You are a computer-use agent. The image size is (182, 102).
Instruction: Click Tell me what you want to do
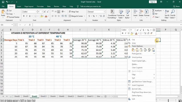(x=90, y=7)
